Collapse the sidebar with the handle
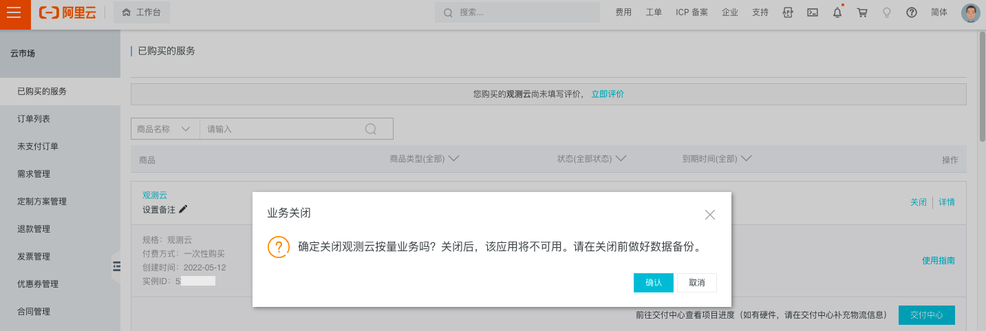 pos(116,267)
